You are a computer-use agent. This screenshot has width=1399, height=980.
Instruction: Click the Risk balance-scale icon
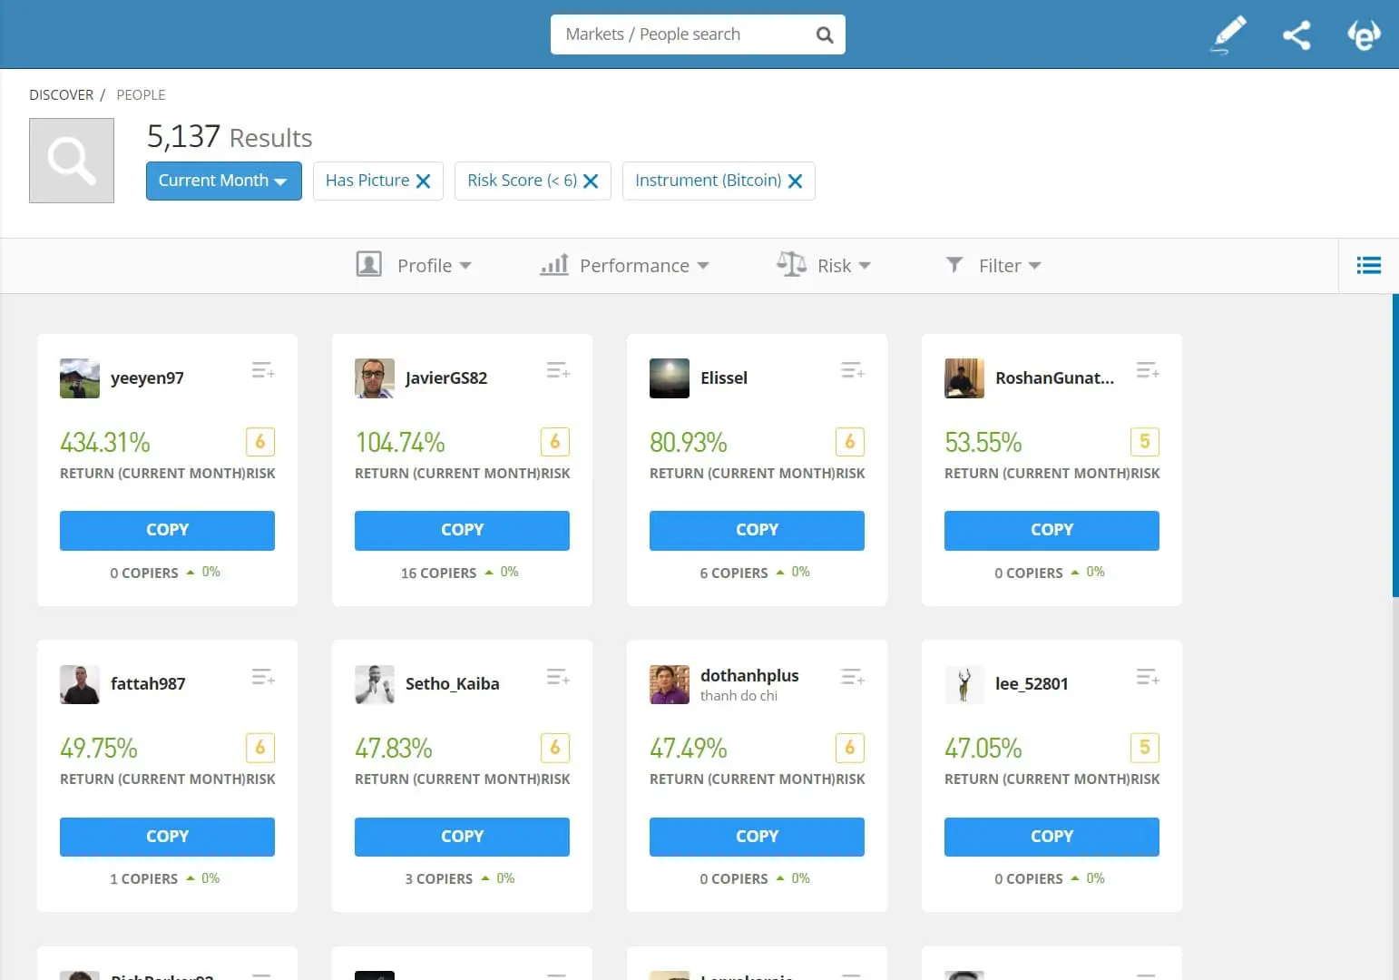[790, 264]
